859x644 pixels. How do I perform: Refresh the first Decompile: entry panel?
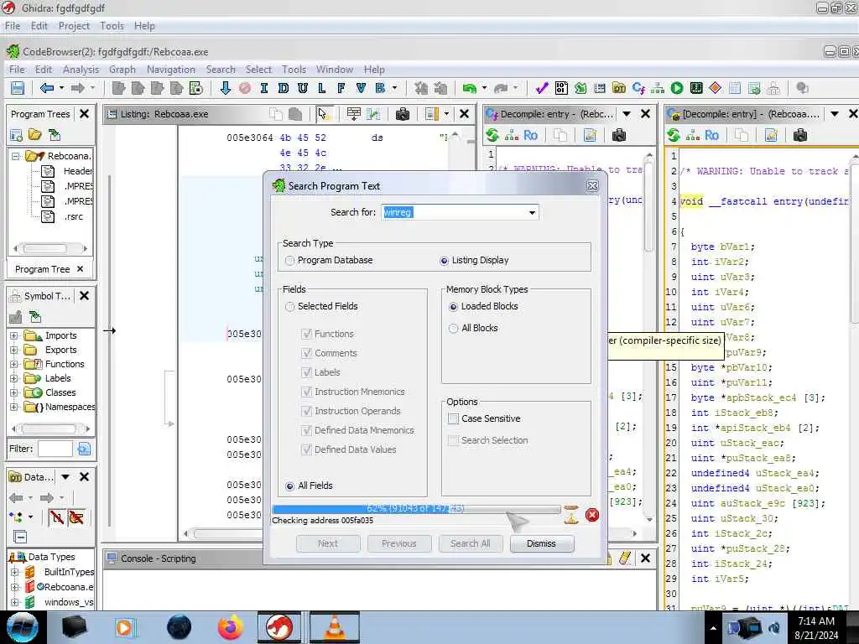click(x=492, y=135)
